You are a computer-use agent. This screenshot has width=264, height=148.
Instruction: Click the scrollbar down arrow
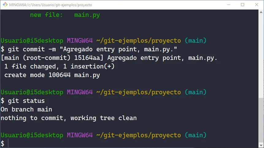pos(261,145)
